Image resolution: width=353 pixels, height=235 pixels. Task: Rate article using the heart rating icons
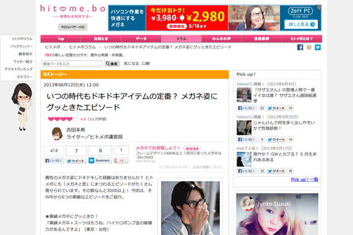tap(63, 119)
